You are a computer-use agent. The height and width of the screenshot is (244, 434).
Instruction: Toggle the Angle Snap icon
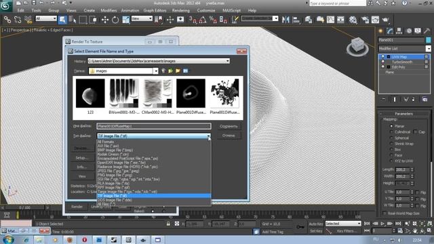pyautogui.click(x=203, y=20)
